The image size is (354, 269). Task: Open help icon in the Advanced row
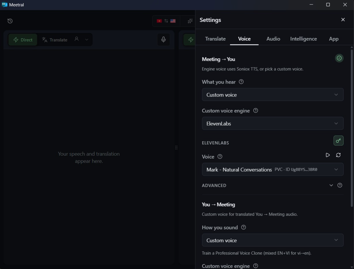(x=340, y=185)
